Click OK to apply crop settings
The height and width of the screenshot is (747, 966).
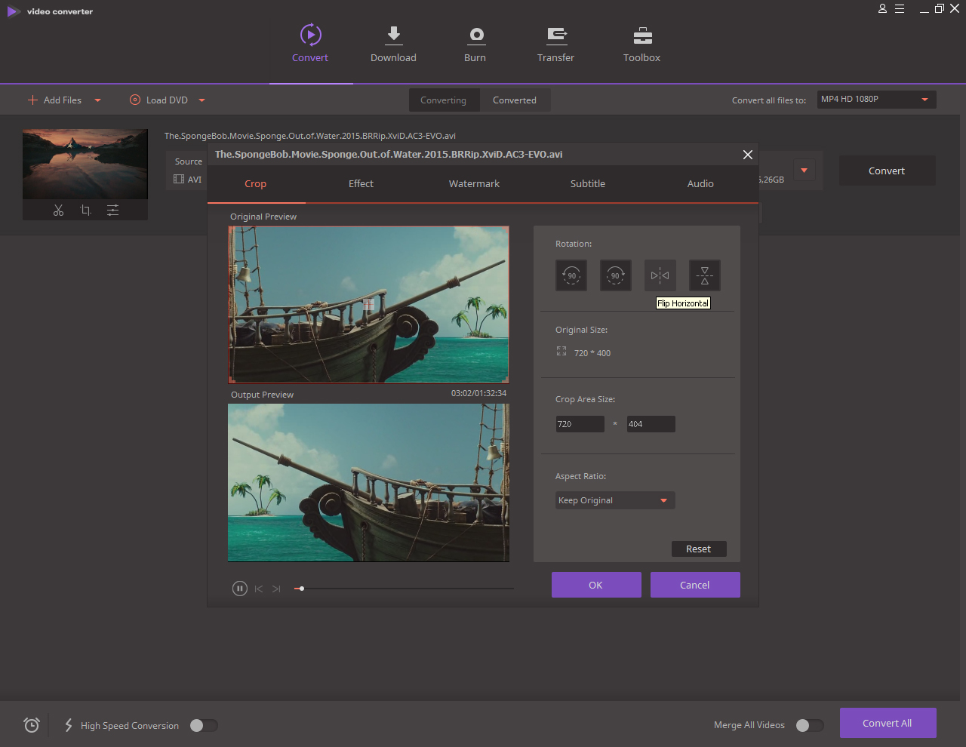tap(596, 585)
